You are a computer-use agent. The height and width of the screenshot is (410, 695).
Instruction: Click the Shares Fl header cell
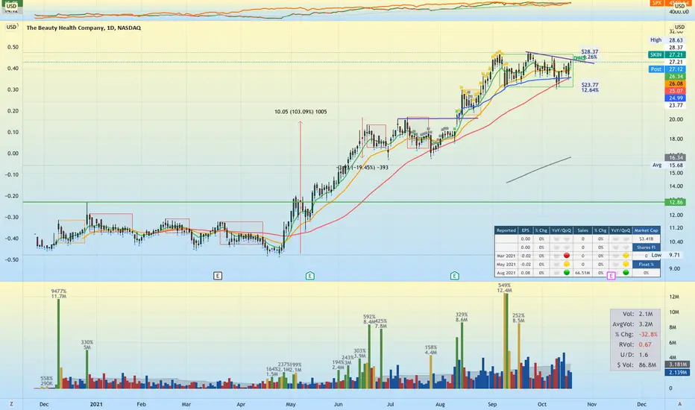(647, 247)
